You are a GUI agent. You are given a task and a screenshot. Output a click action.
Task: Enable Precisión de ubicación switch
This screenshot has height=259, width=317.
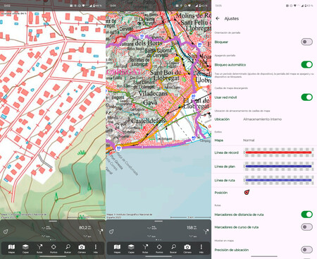click(x=306, y=250)
